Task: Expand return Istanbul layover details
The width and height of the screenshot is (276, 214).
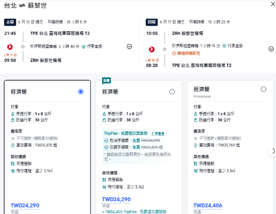Action: tap(271, 49)
